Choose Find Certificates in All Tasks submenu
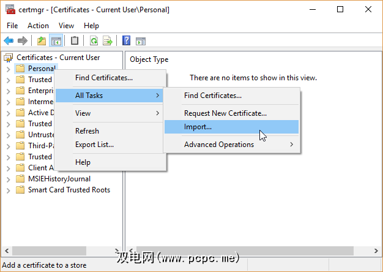Screen dimensions: 383x272 click(231, 96)
